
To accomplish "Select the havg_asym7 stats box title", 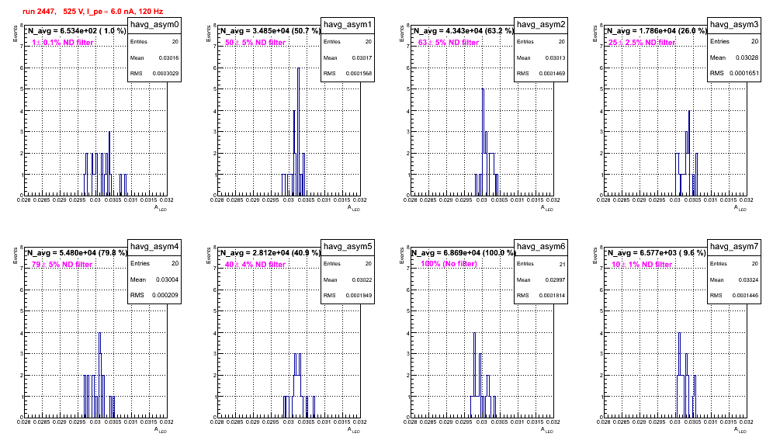I will [x=734, y=247].
